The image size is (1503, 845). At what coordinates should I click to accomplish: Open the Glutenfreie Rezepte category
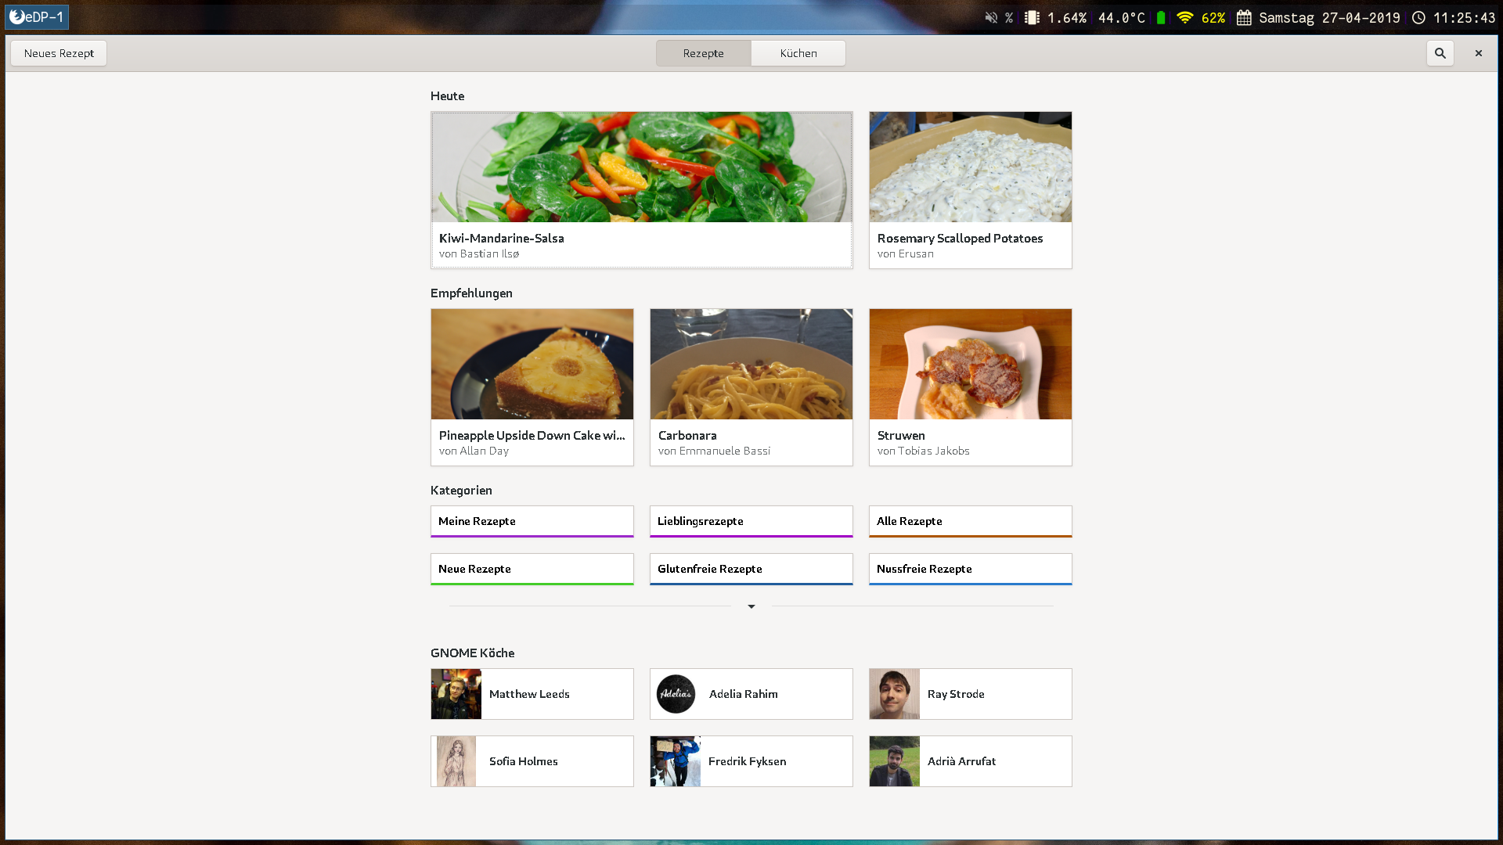751,569
